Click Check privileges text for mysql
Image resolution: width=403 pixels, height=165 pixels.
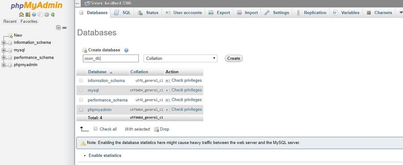(187, 90)
